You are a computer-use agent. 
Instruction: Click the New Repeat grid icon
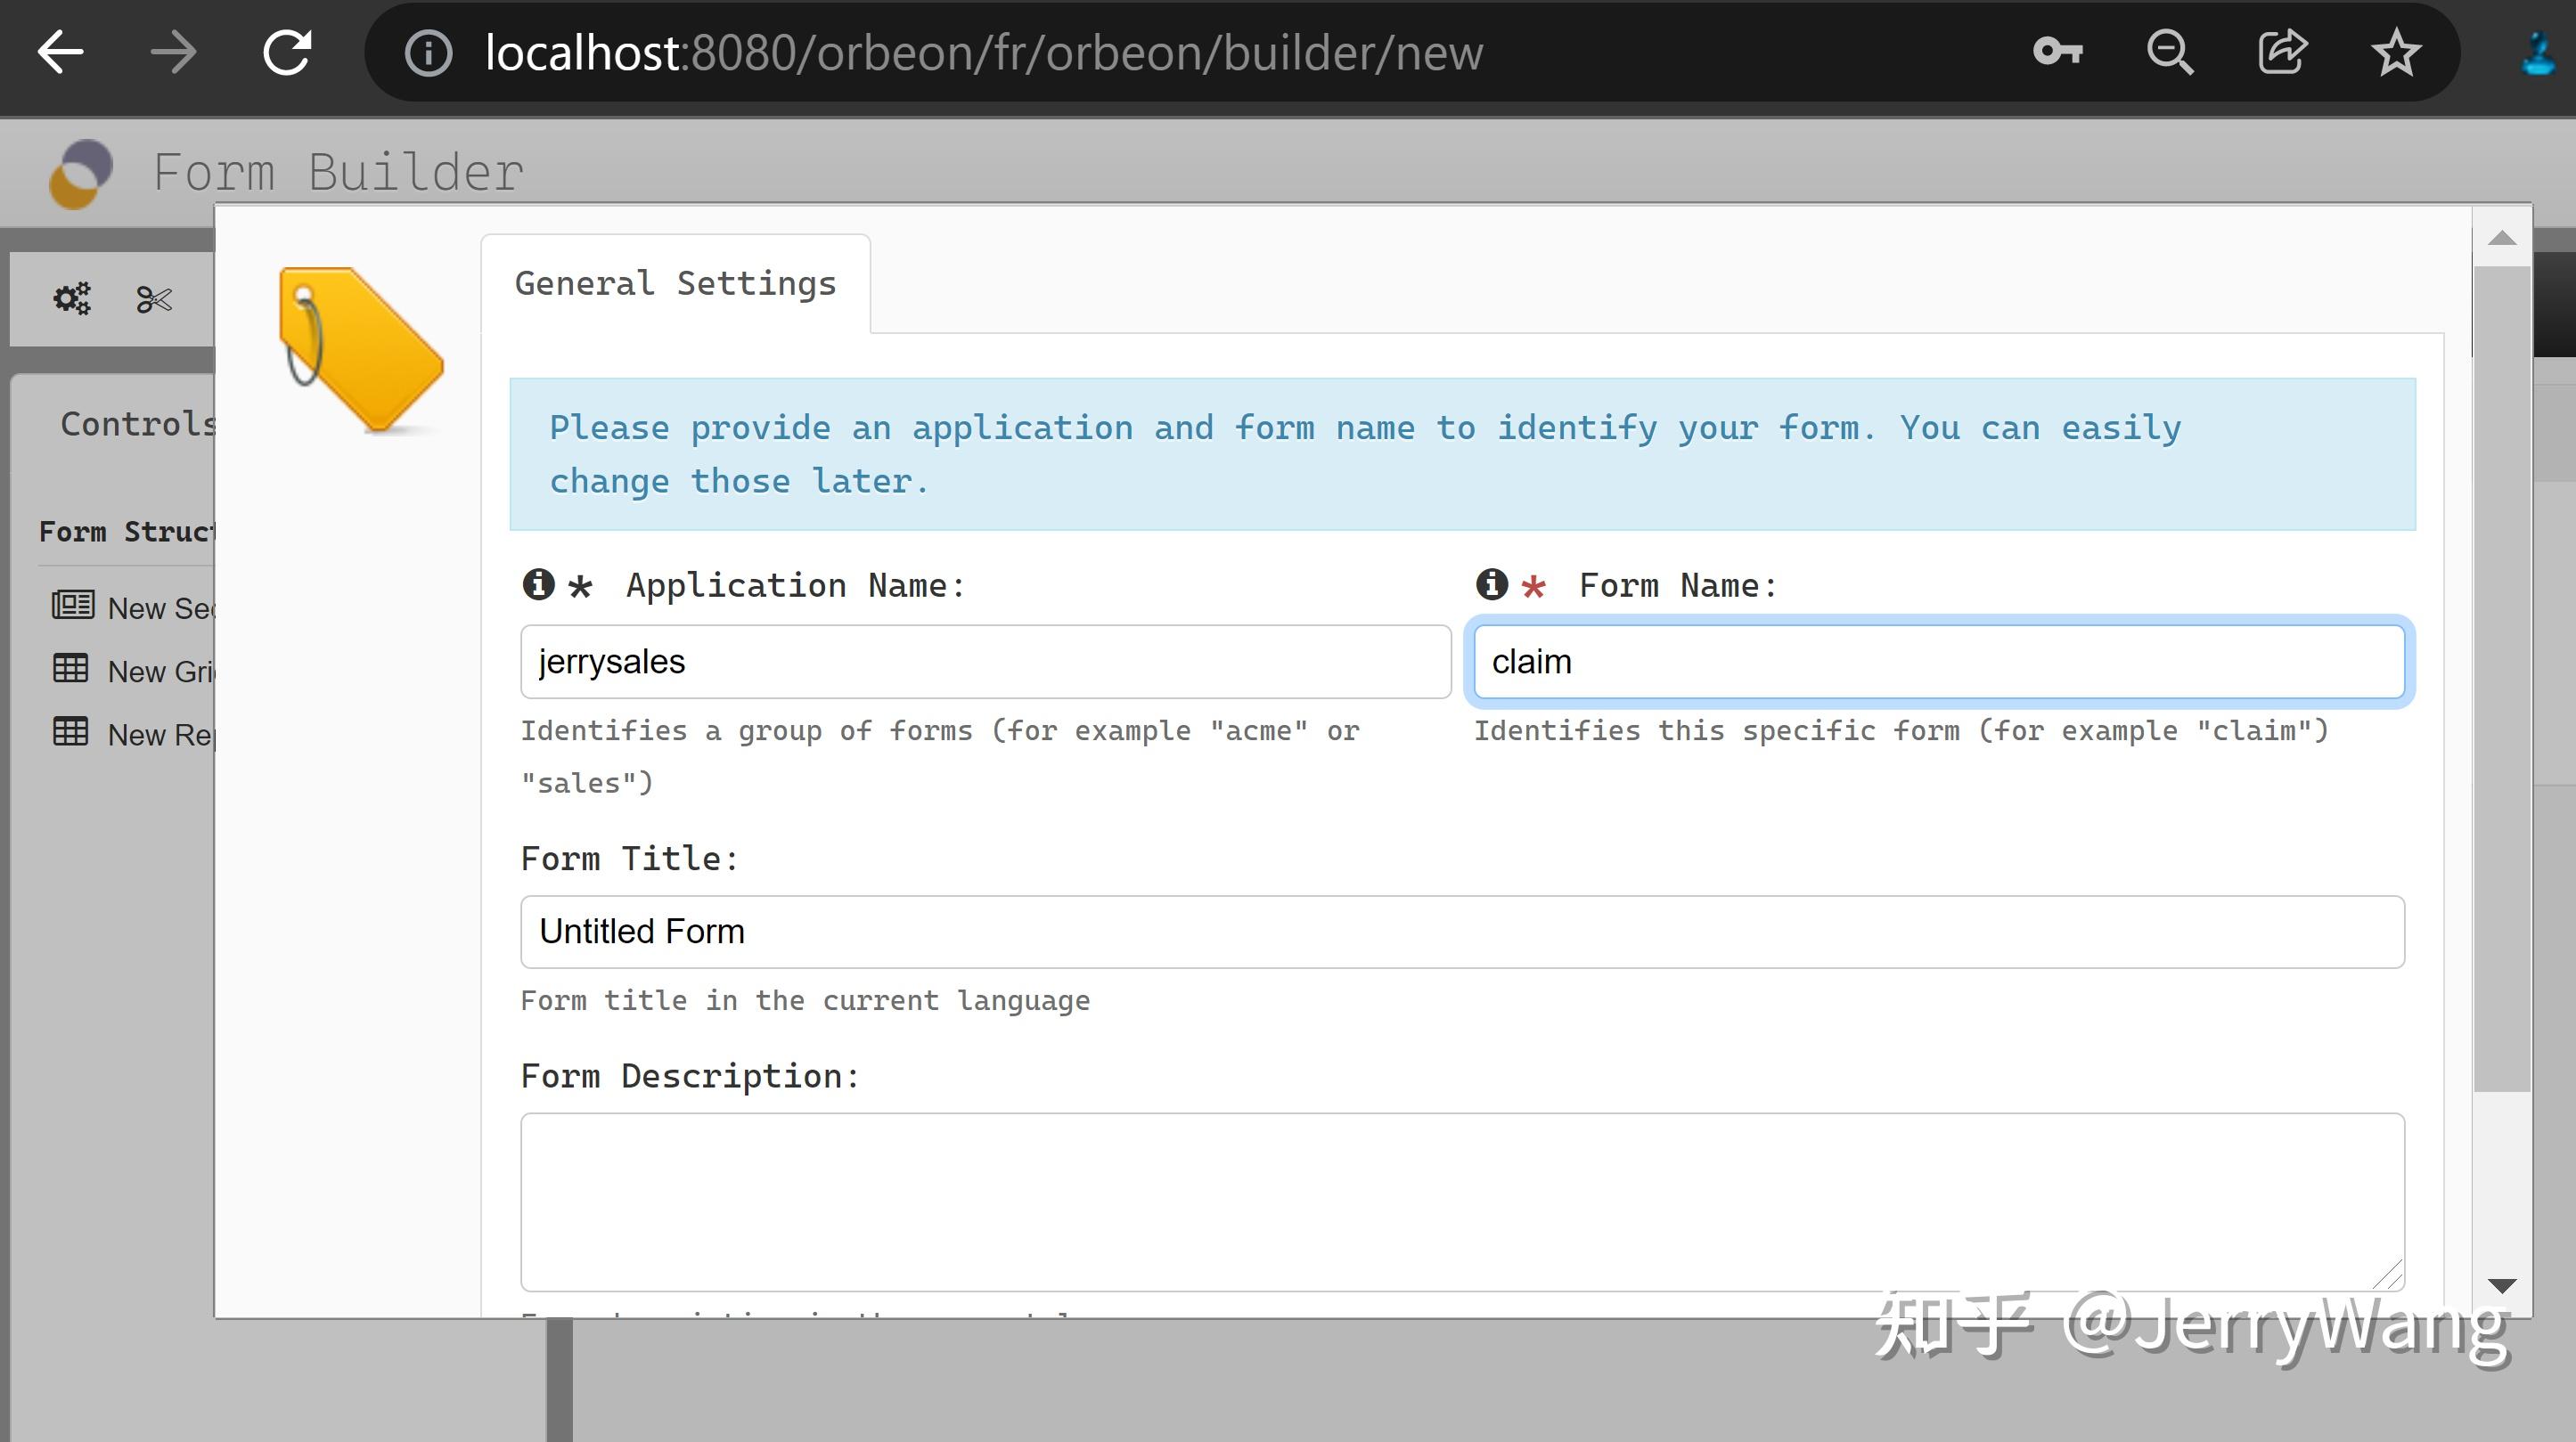(70, 731)
